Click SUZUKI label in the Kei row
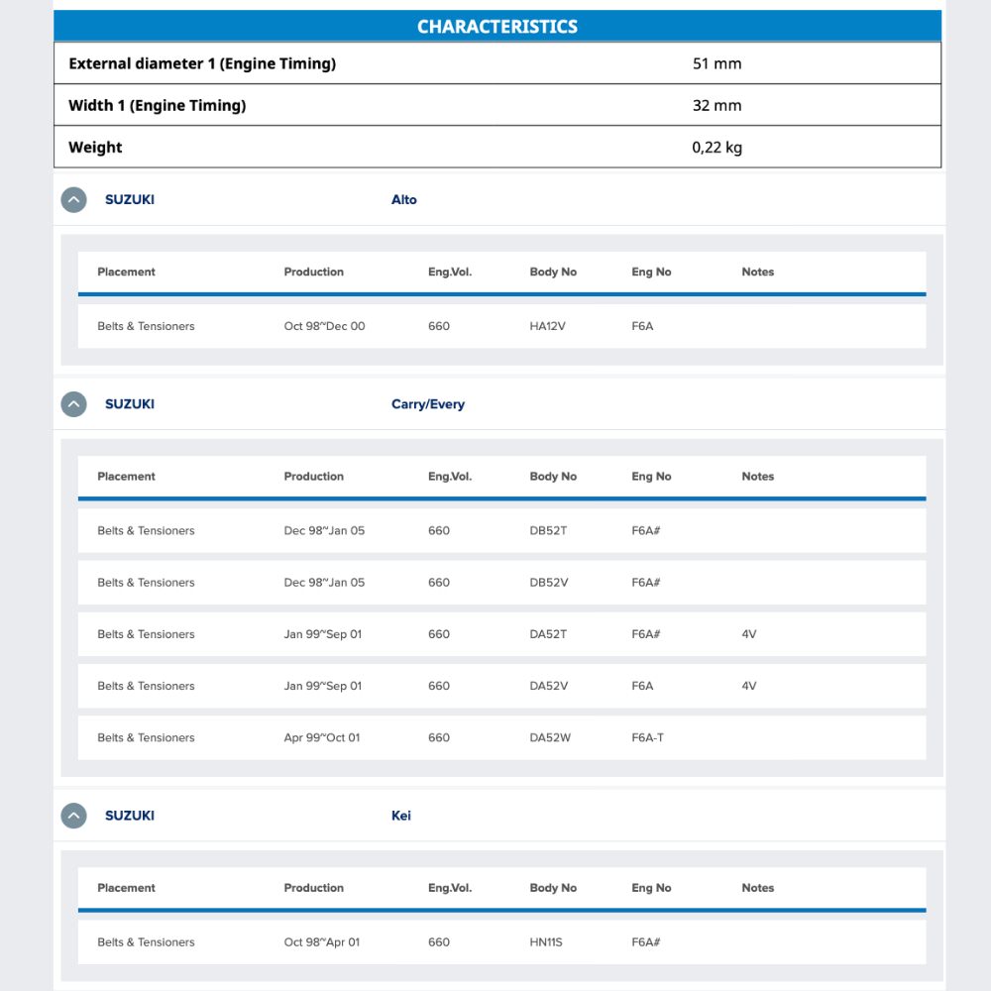This screenshot has width=991, height=991. (x=130, y=816)
